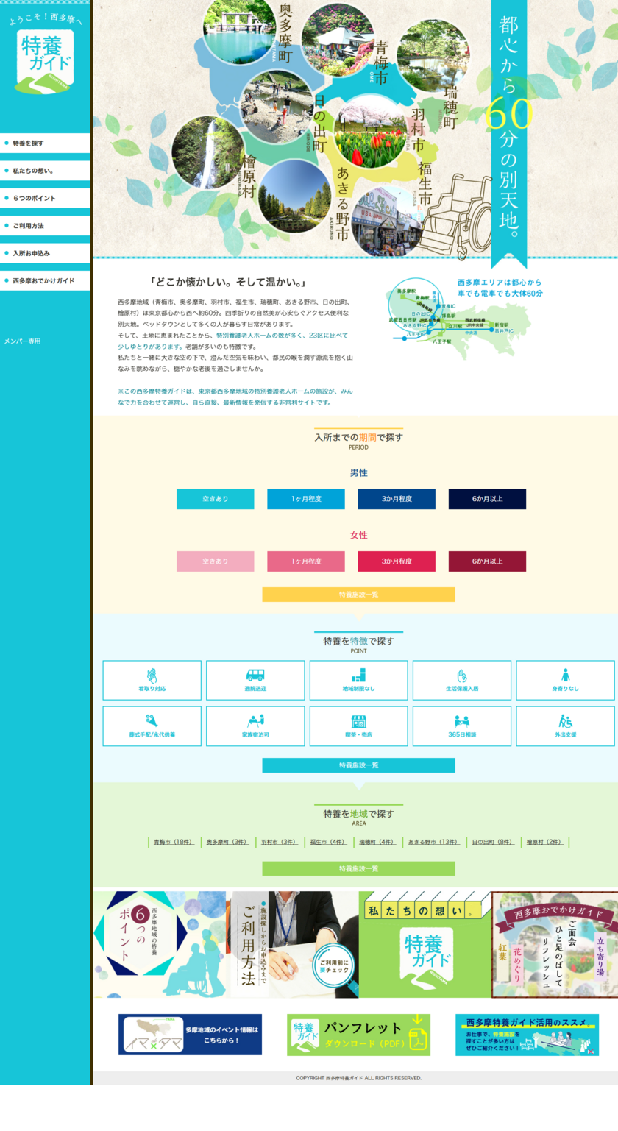The width and height of the screenshot is (618, 1131).
Task: Open the 365日相談 consultation icon tile
Action: click(x=462, y=726)
